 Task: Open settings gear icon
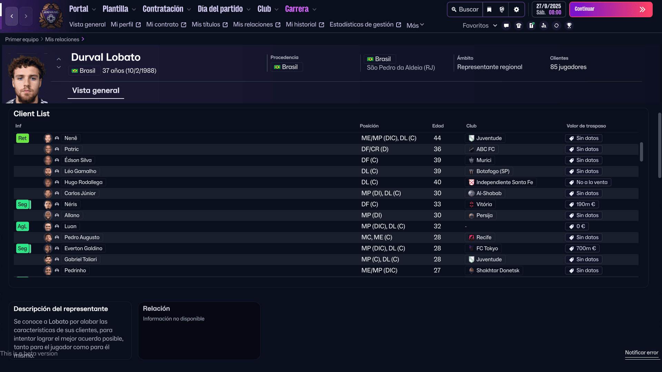click(x=516, y=10)
